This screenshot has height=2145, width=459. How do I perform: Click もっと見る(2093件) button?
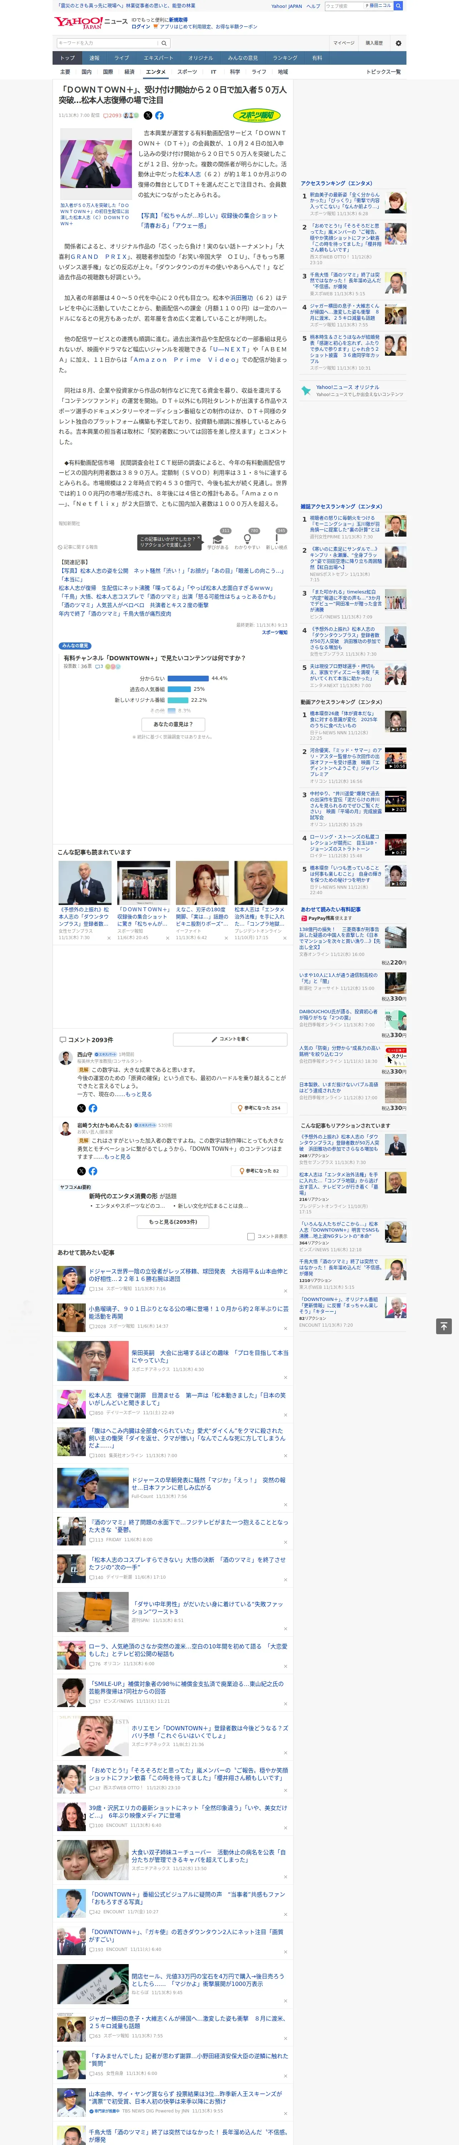pos(173,1222)
